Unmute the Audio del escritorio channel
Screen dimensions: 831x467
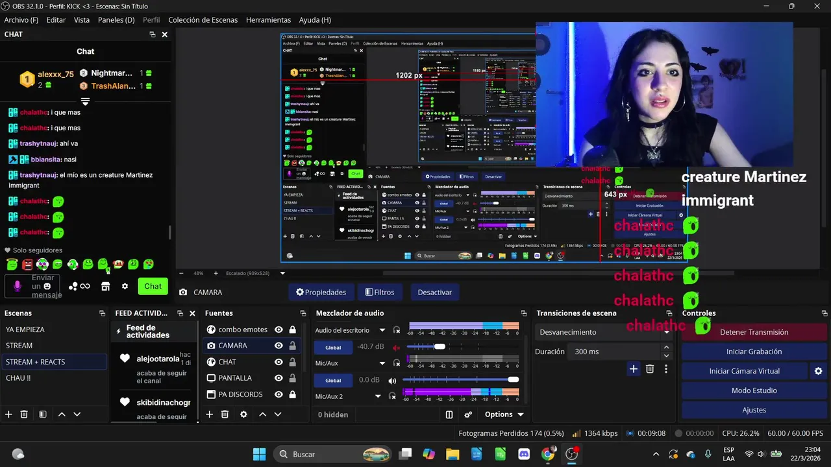396,348
